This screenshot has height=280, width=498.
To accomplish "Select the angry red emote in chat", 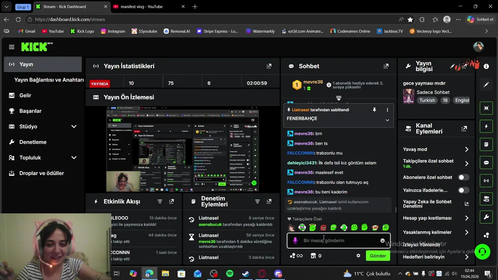I will pyautogui.click(x=323, y=227).
